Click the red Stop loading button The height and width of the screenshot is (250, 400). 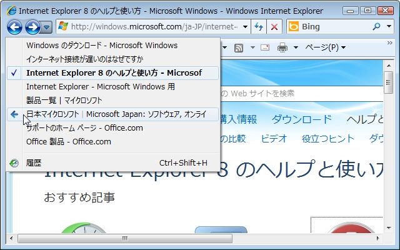point(274,27)
